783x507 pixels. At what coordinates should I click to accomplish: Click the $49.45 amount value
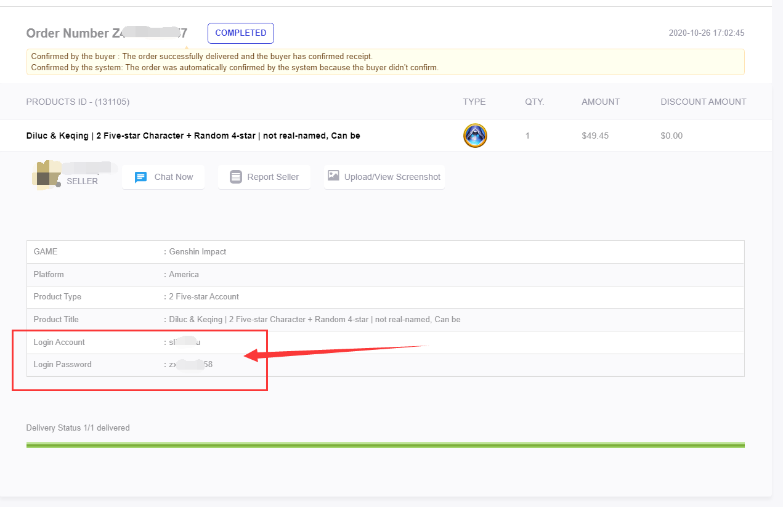click(x=594, y=136)
